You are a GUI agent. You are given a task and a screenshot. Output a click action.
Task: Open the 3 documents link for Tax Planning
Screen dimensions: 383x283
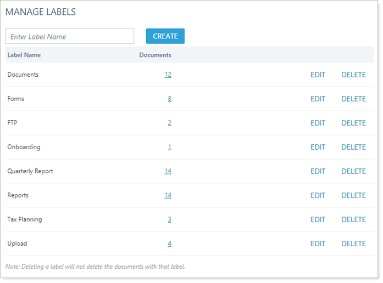pyautogui.click(x=170, y=219)
